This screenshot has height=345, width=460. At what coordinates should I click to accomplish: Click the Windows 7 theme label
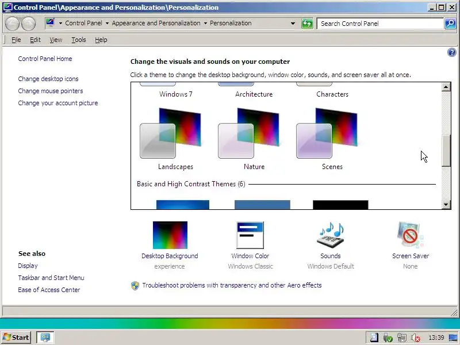[176, 94]
